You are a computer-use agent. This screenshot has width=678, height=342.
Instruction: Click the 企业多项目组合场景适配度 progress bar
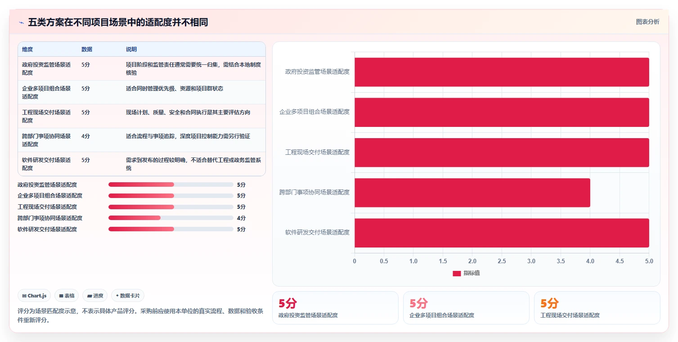click(171, 196)
